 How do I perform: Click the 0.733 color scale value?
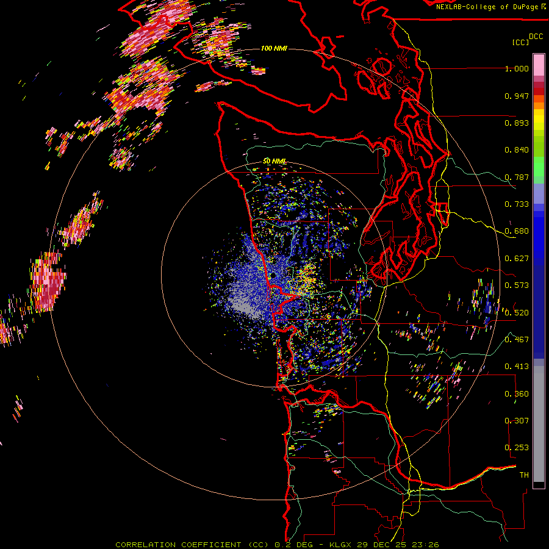pos(517,204)
